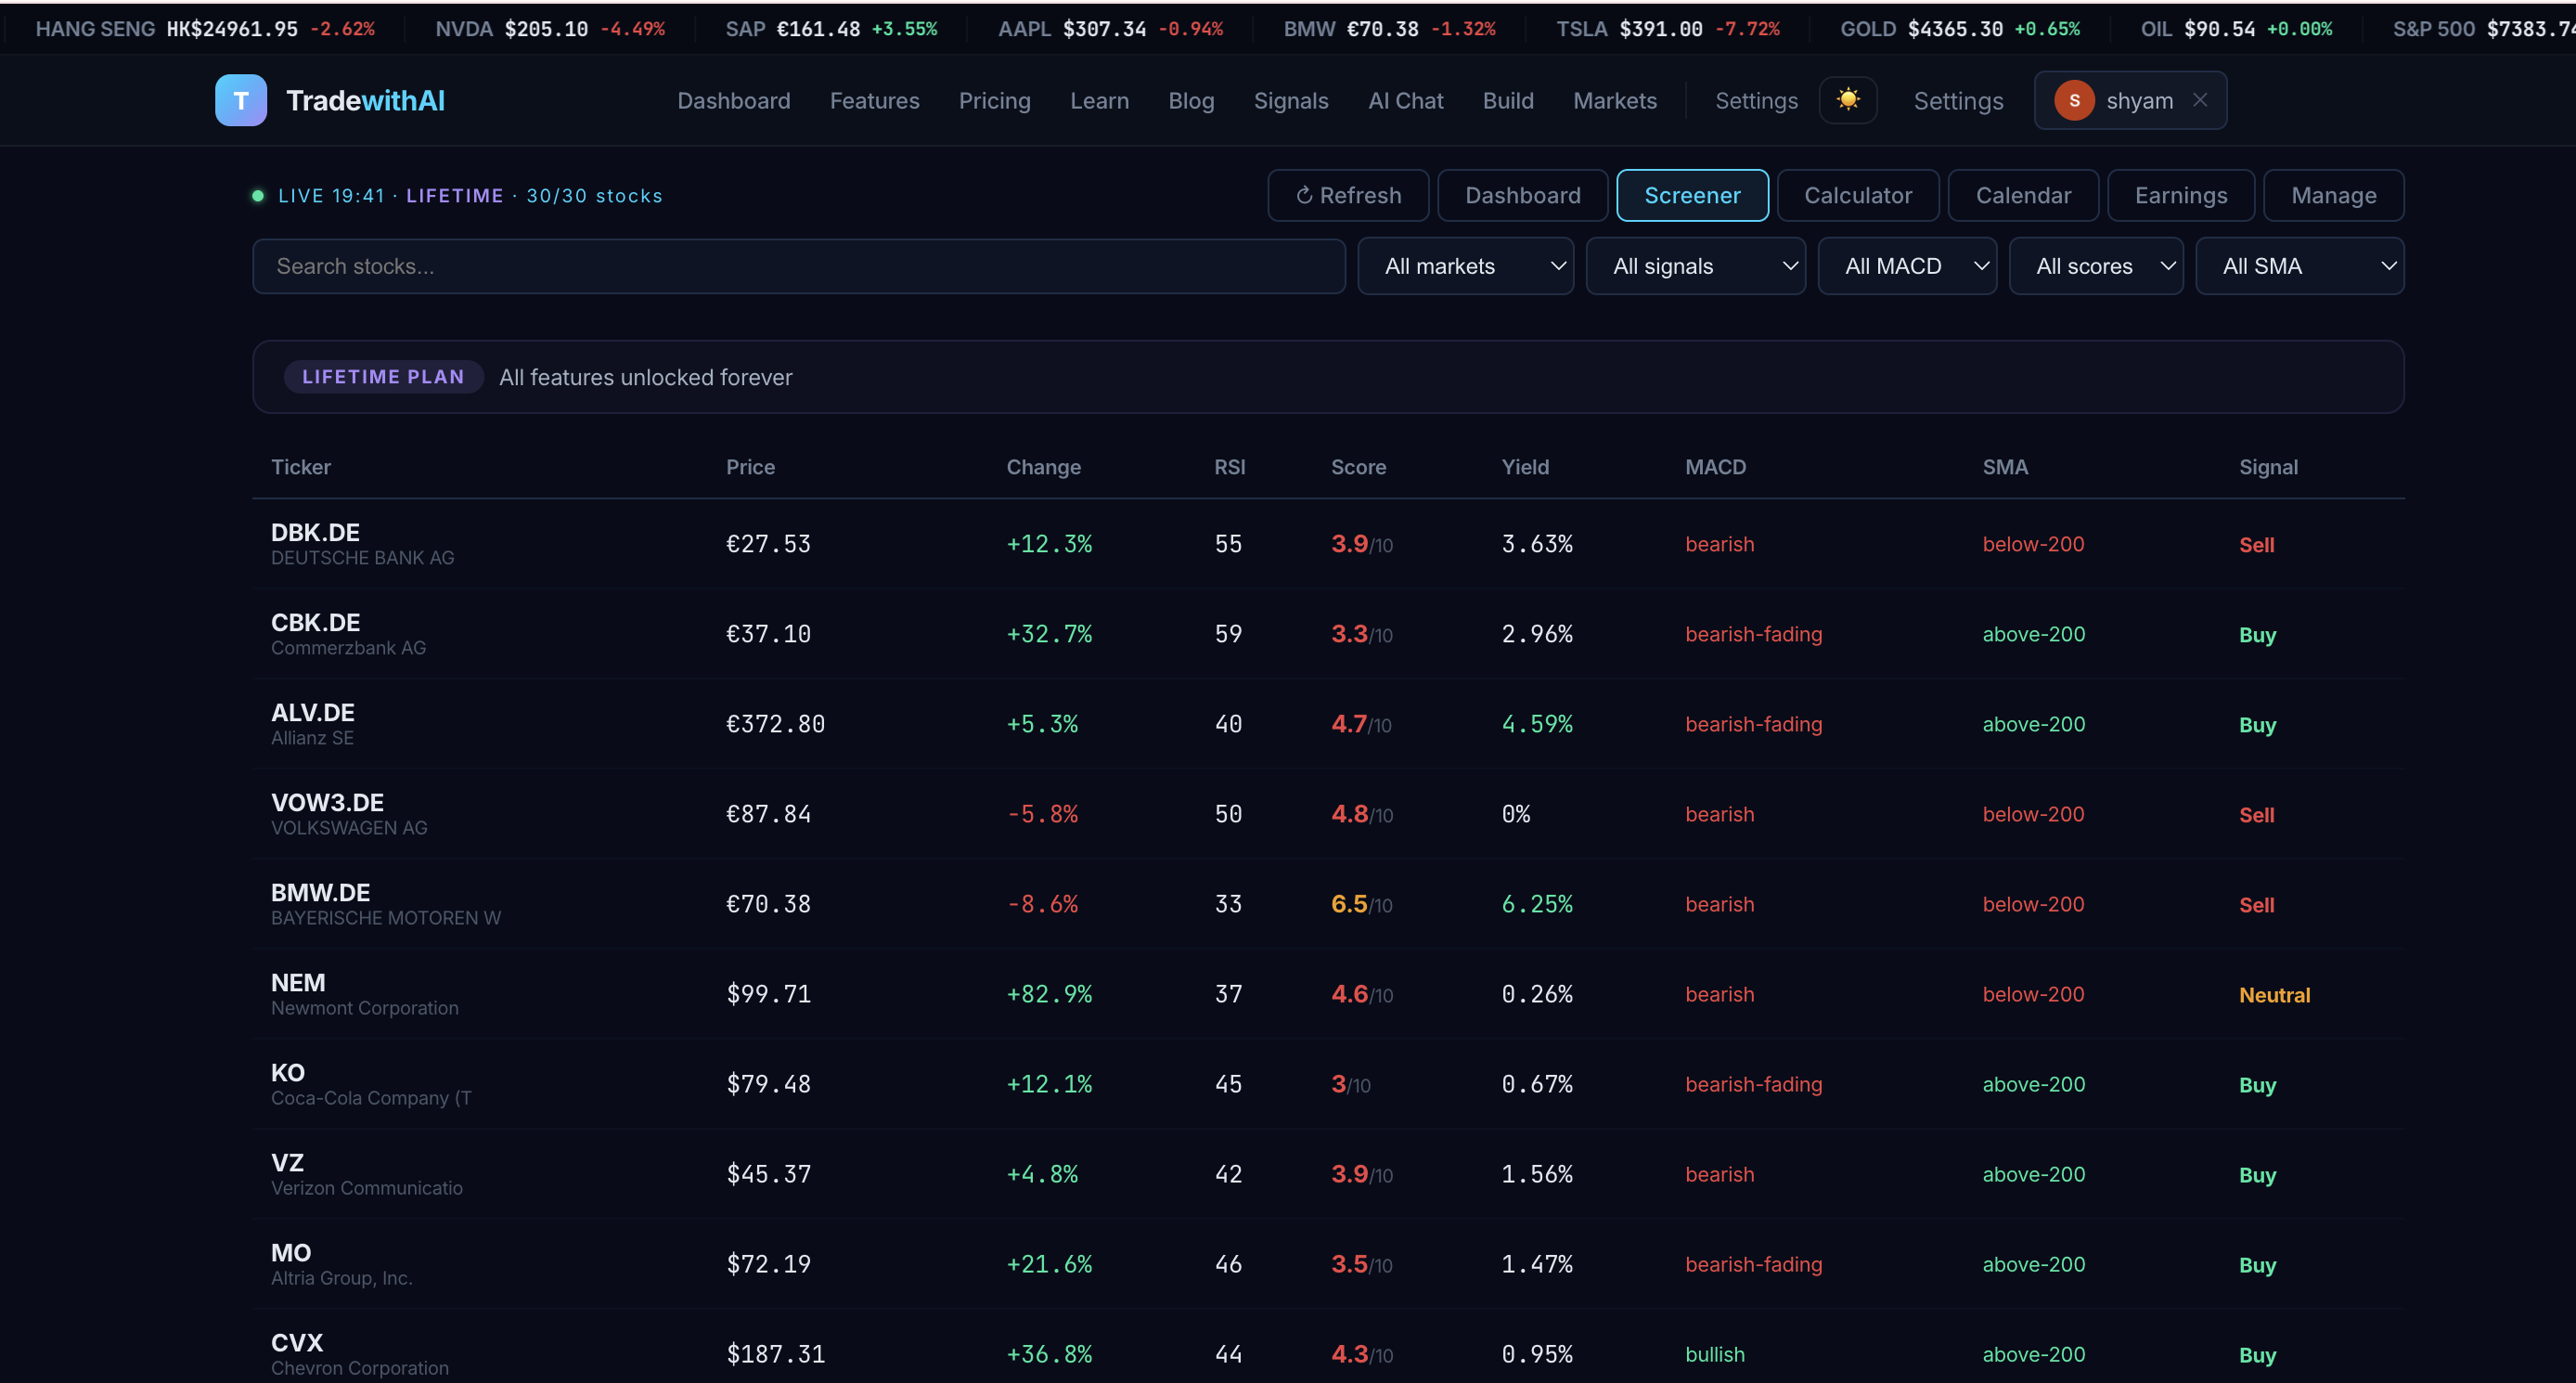Click the TradewithAI logo icon
This screenshot has width=2576, height=1383.
coord(240,100)
